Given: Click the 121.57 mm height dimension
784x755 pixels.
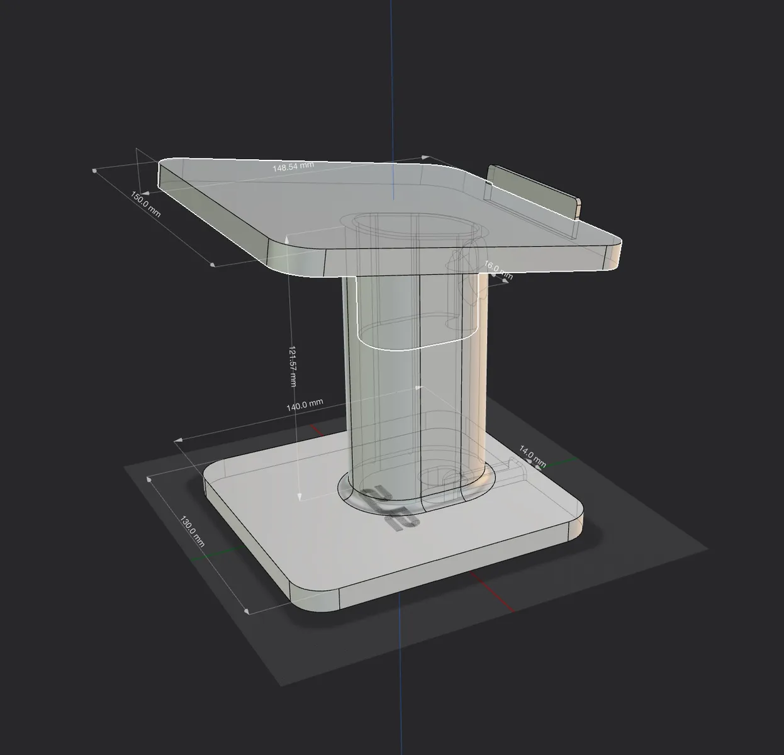Looking at the screenshot, I should pos(292,366).
